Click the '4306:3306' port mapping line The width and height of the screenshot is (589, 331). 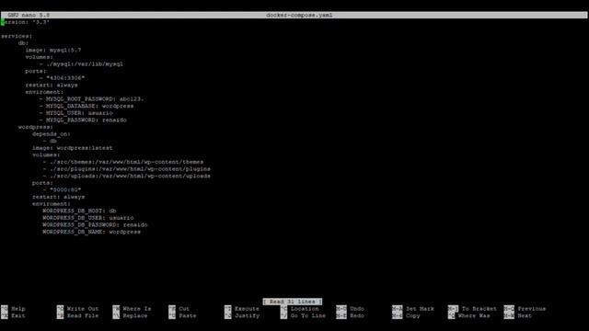[x=62, y=78]
